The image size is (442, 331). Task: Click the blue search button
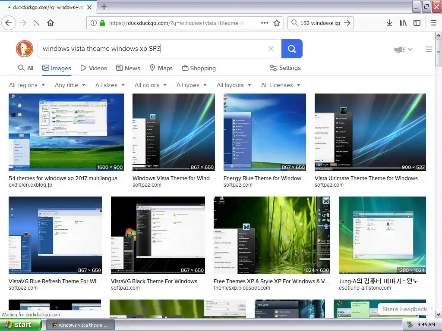click(292, 49)
